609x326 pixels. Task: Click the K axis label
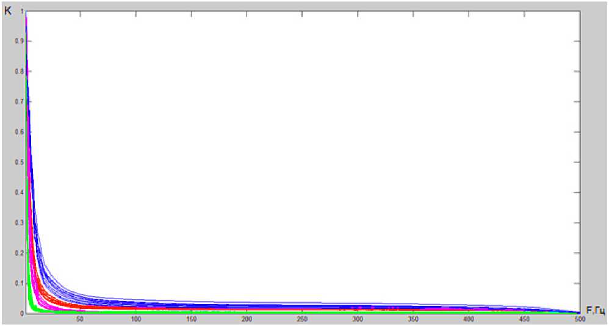pos(7,11)
